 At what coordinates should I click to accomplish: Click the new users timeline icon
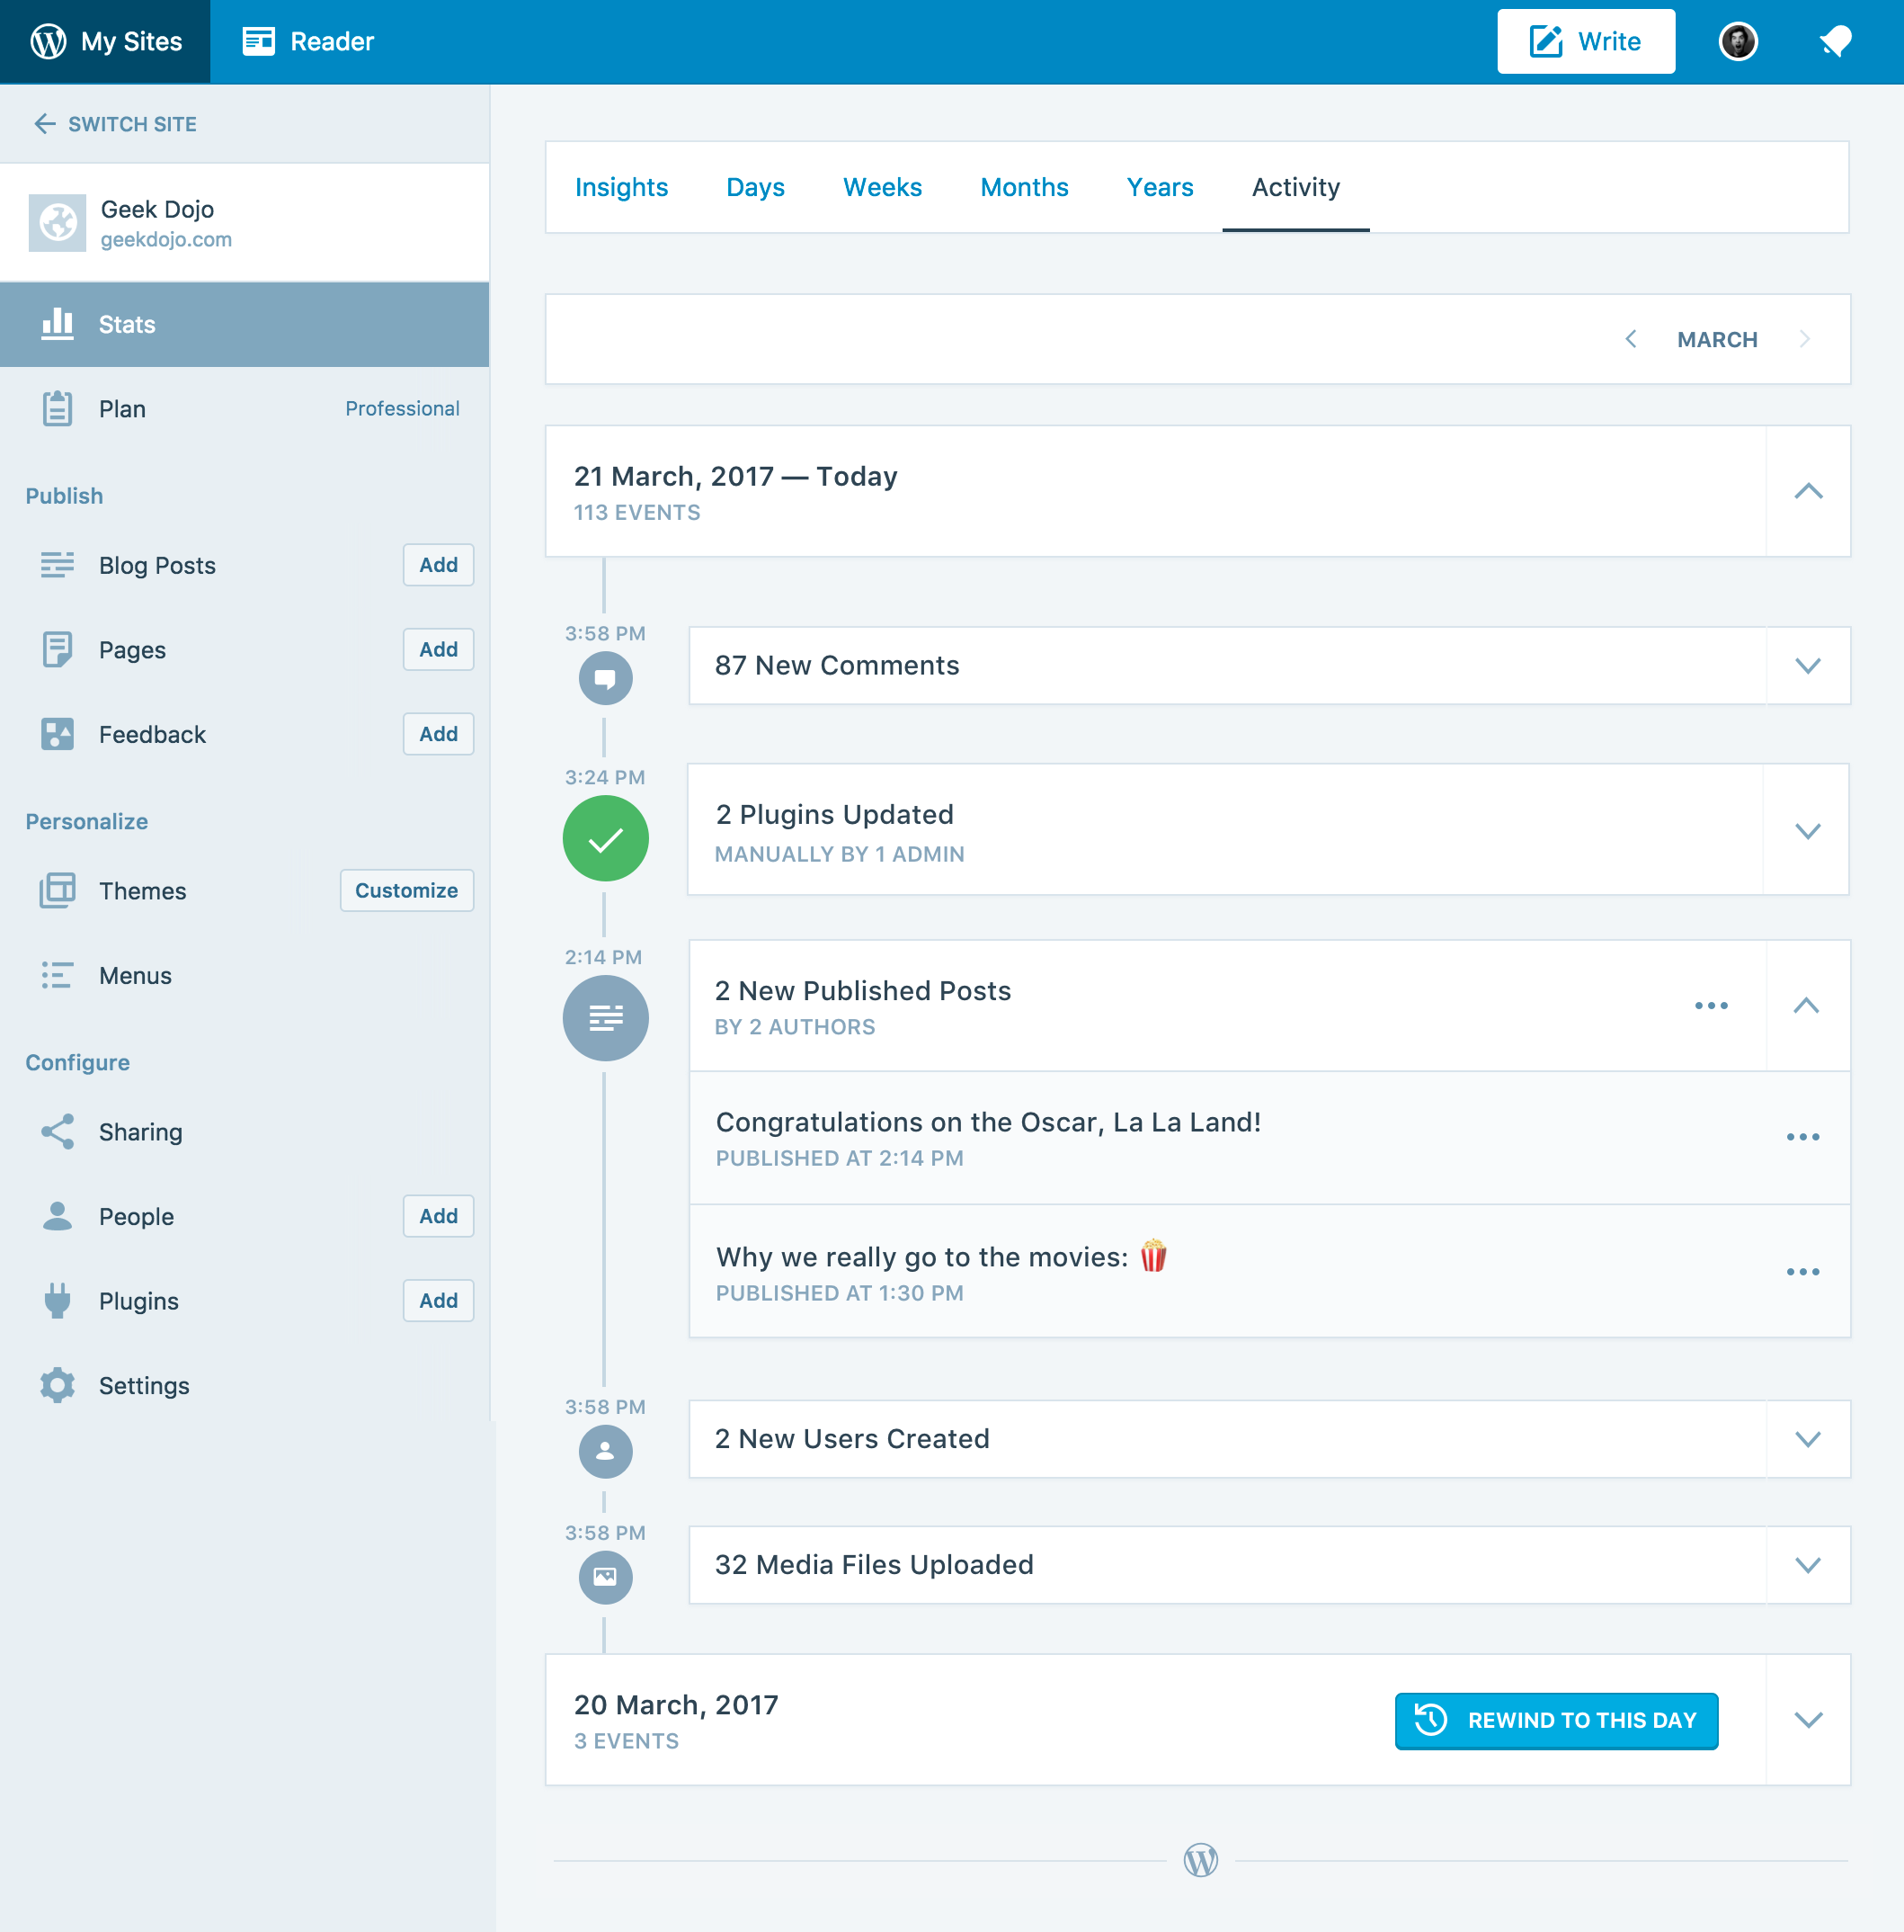605,1451
